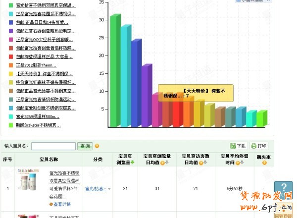
Task: Open legend link 包邮宝爱斯创意不锈钢双层真
Action: 46,108
